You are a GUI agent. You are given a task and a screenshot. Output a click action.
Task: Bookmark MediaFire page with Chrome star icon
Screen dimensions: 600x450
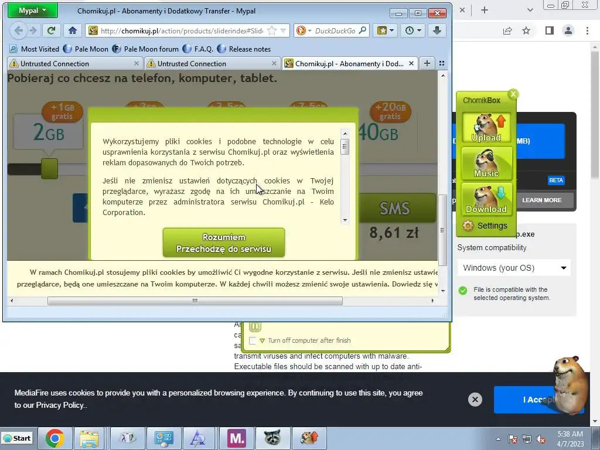click(526, 30)
